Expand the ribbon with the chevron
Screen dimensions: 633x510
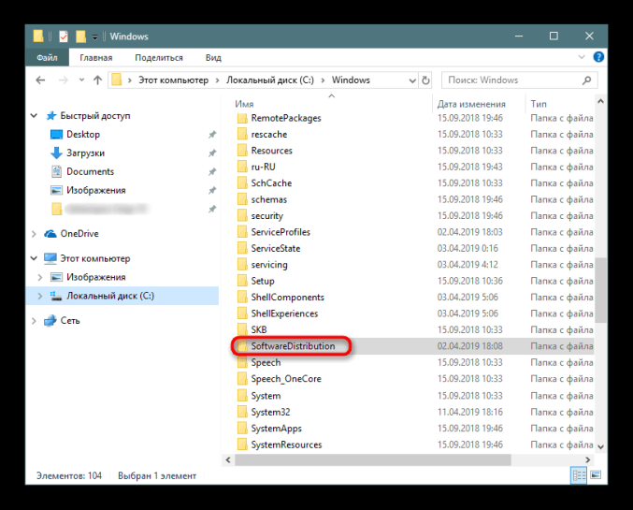click(x=582, y=57)
